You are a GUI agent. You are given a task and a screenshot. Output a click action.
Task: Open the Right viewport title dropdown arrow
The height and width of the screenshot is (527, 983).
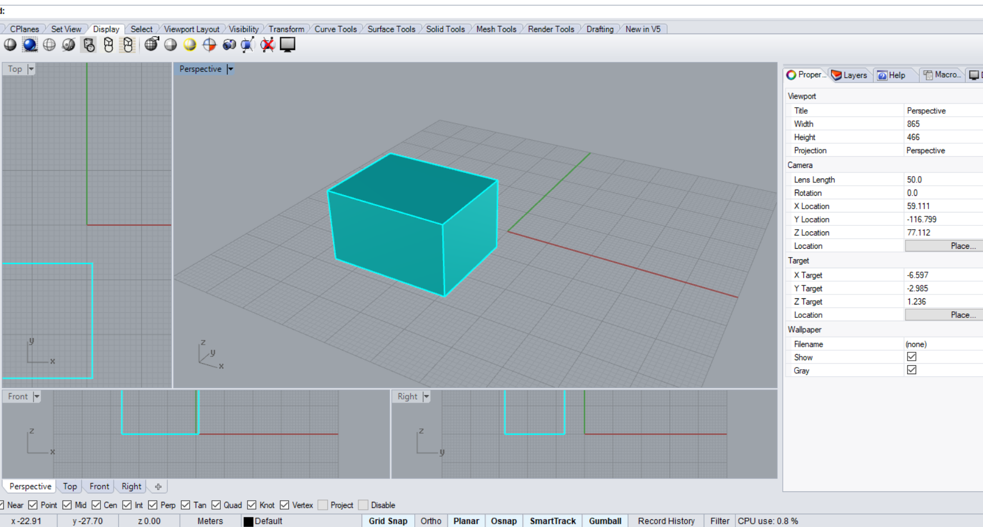426,397
